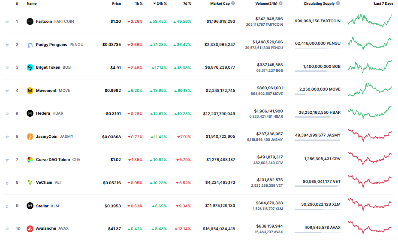Sort by the 1h % column header

[x=139, y=3]
